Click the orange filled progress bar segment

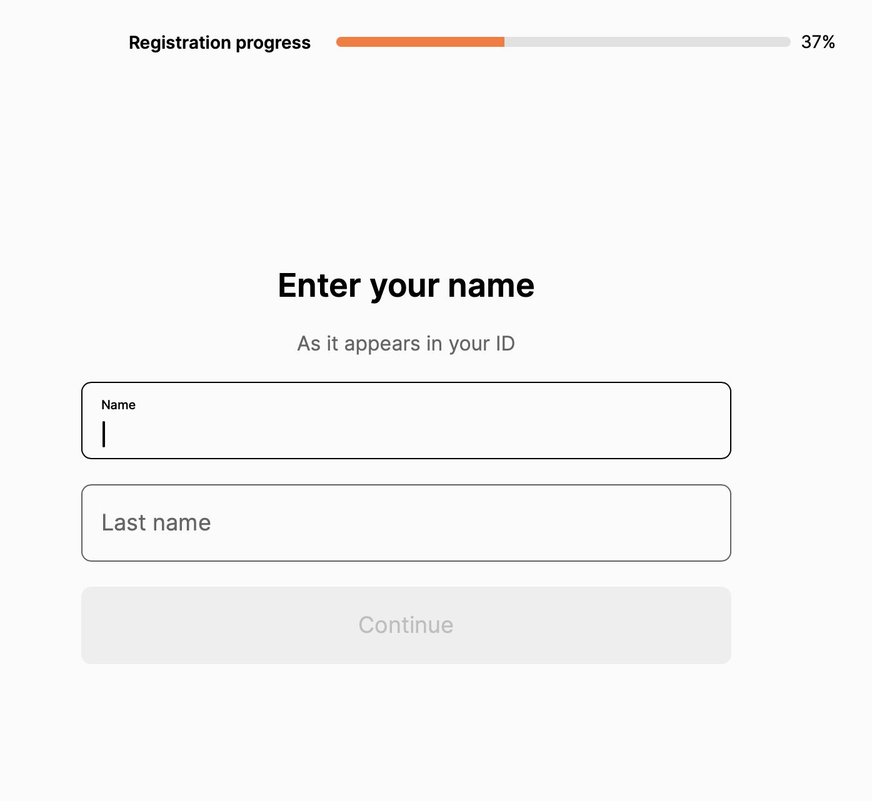coord(420,42)
